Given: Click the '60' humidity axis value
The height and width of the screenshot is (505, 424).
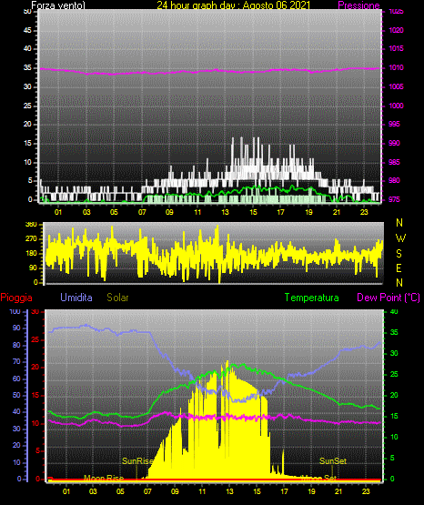Looking at the screenshot, I should pos(16,379).
